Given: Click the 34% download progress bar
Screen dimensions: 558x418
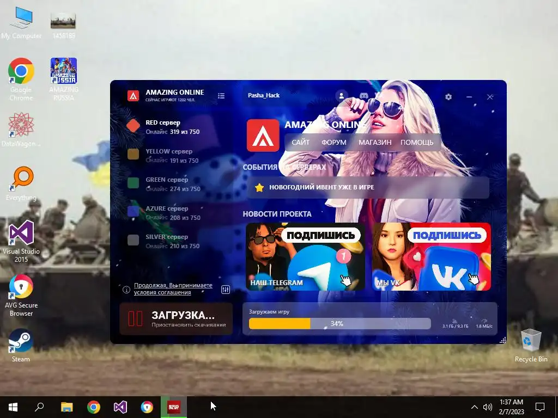Looking at the screenshot, I should click(340, 324).
